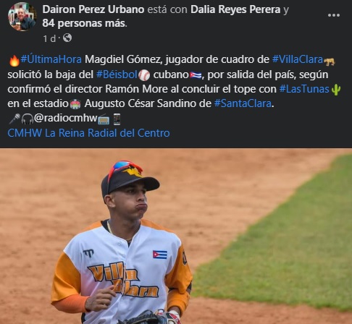Open the three-dot post options menu
The height and width of the screenshot is (324, 352).
coord(334,15)
